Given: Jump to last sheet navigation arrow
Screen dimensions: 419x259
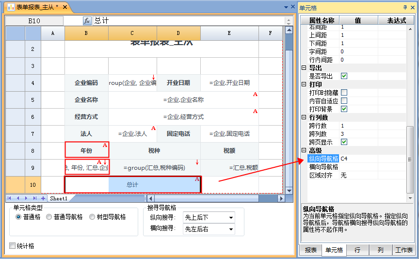Looking at the screenshot, I should click(x=35, y=198).
